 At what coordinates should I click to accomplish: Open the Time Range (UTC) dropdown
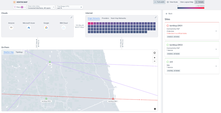tap(69, 7)
